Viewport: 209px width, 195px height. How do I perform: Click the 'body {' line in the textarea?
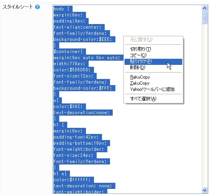coord(62,9)
